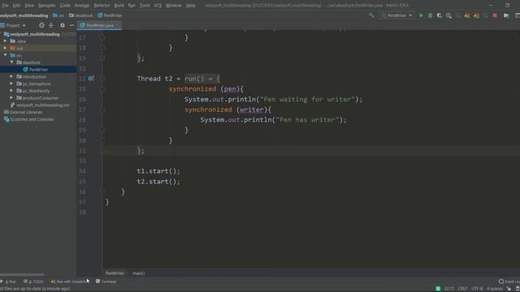The image size is (520, 292).
Task: Click the CRLF line separator in status bar
Action: pos(462,289)
